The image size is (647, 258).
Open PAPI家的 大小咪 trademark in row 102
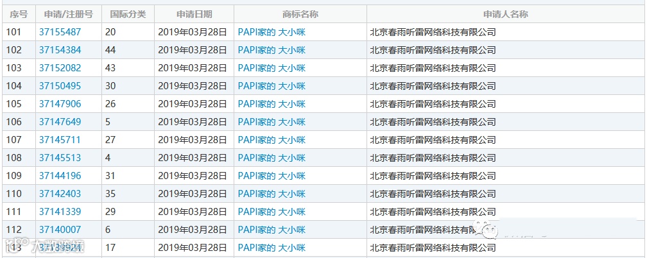[272, 50]
